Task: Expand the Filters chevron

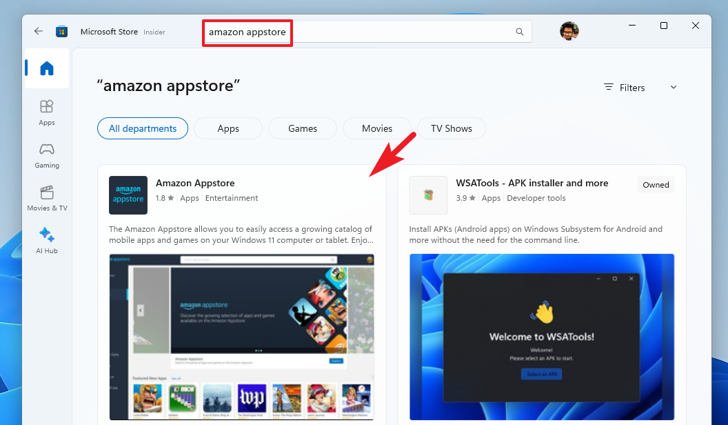Action: click(674, 88)
